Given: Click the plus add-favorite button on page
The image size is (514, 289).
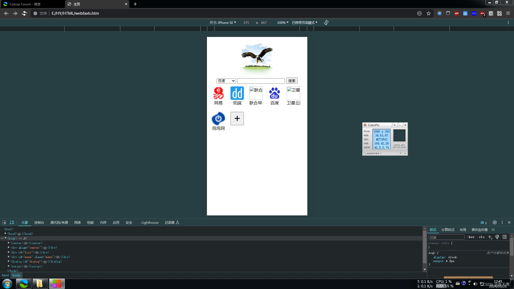Looking at the screenshot, I should 237,119.
